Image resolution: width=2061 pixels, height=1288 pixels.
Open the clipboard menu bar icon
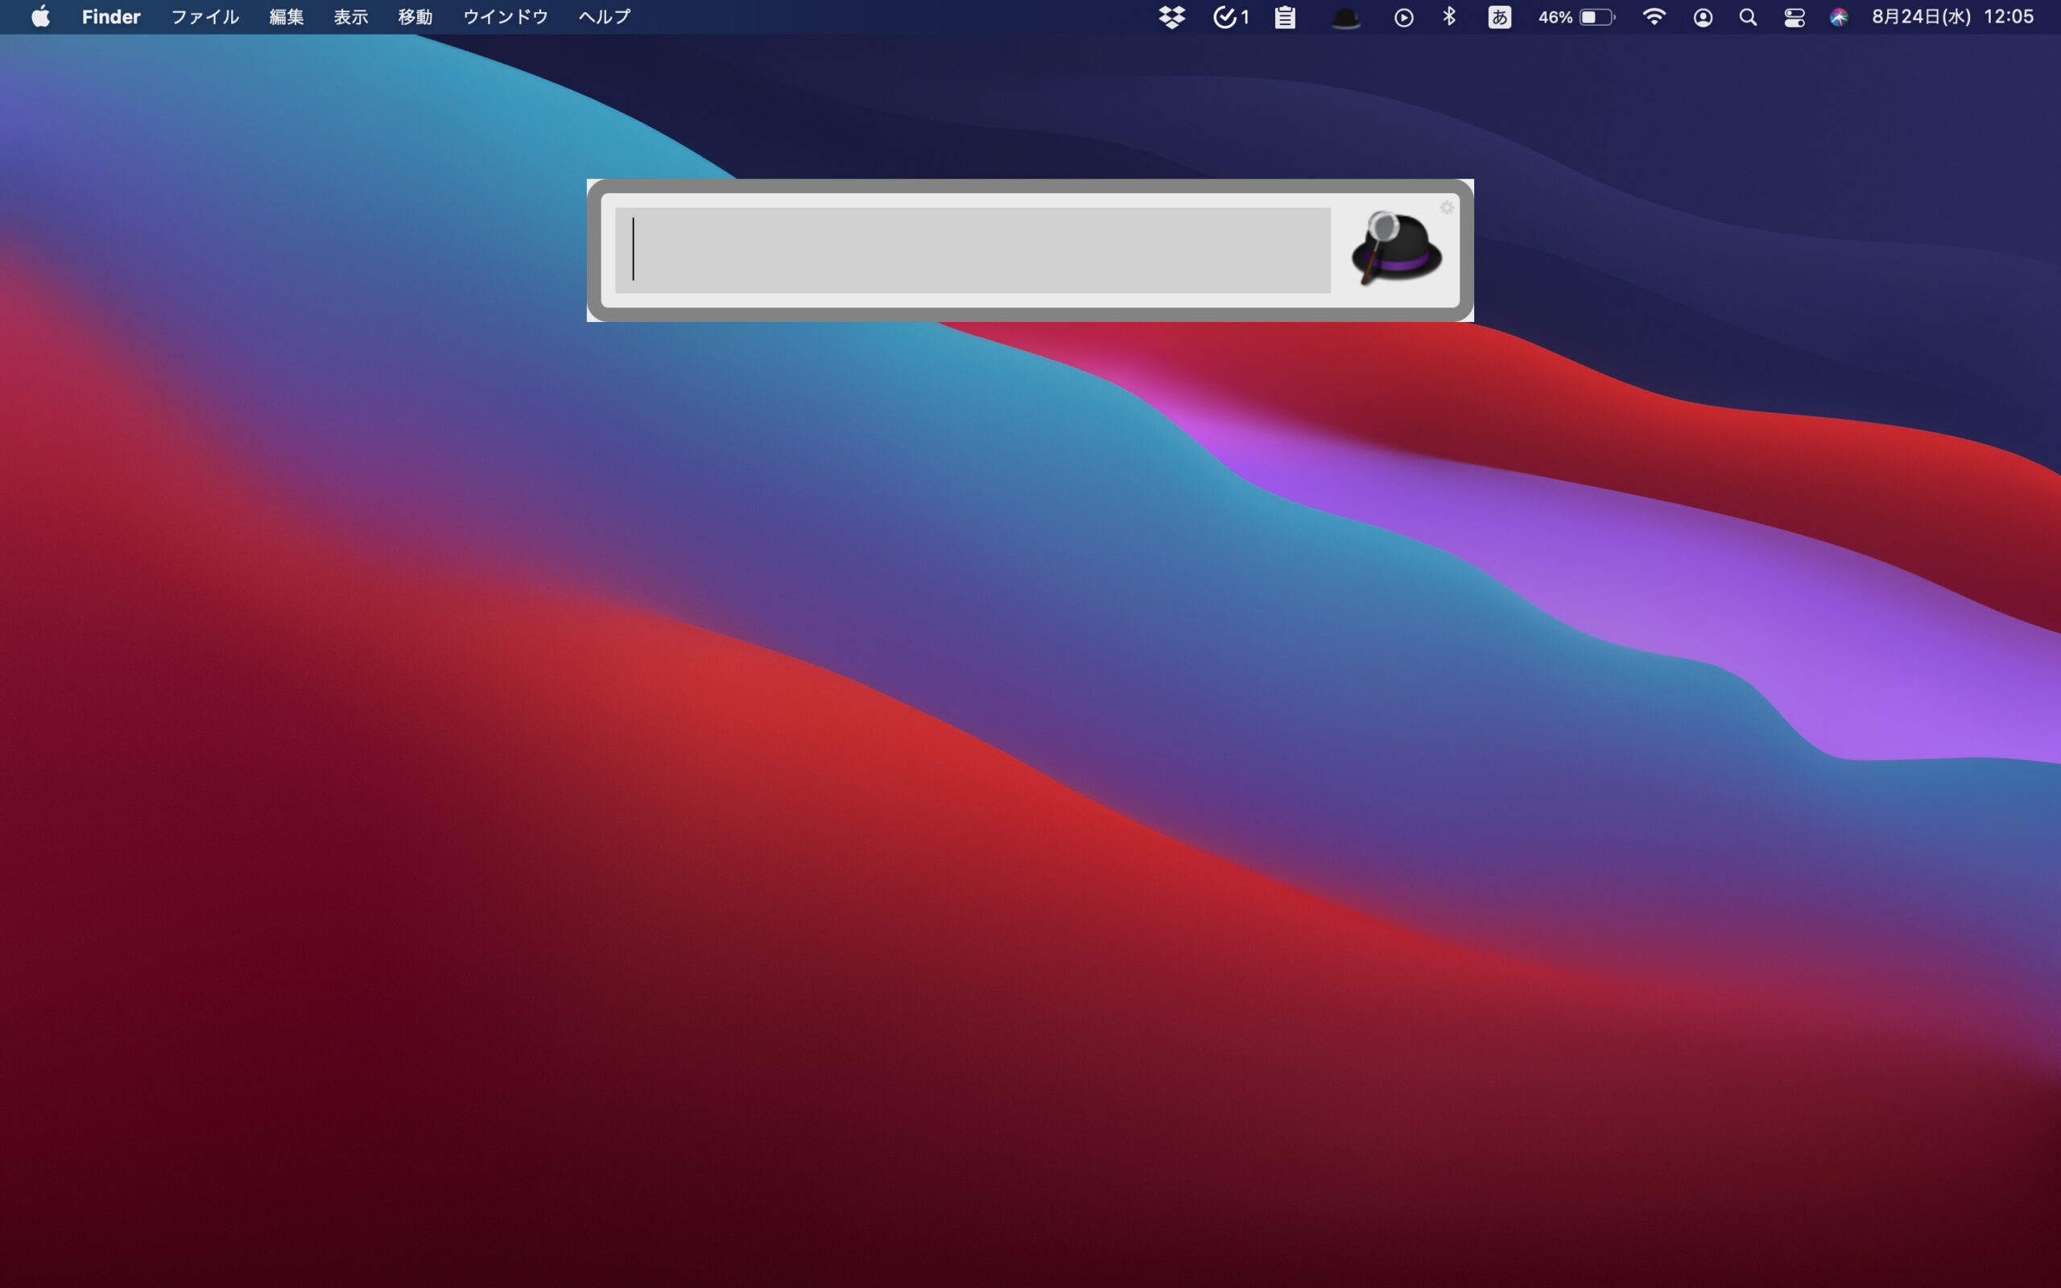tap(1285, 17)
